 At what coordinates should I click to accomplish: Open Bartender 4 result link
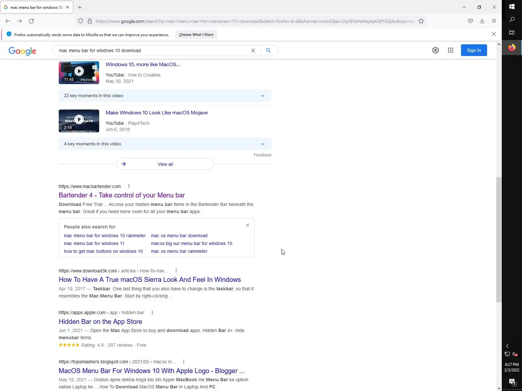pos(122,195)
